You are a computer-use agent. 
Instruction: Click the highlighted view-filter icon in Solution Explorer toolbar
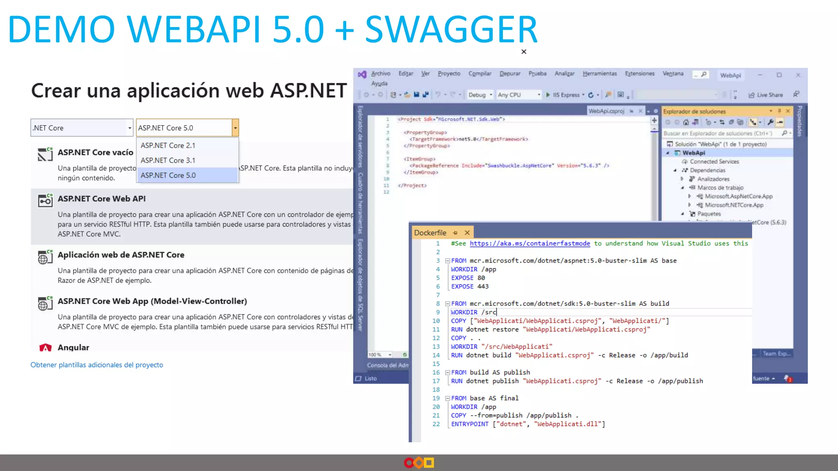[753, 122]
